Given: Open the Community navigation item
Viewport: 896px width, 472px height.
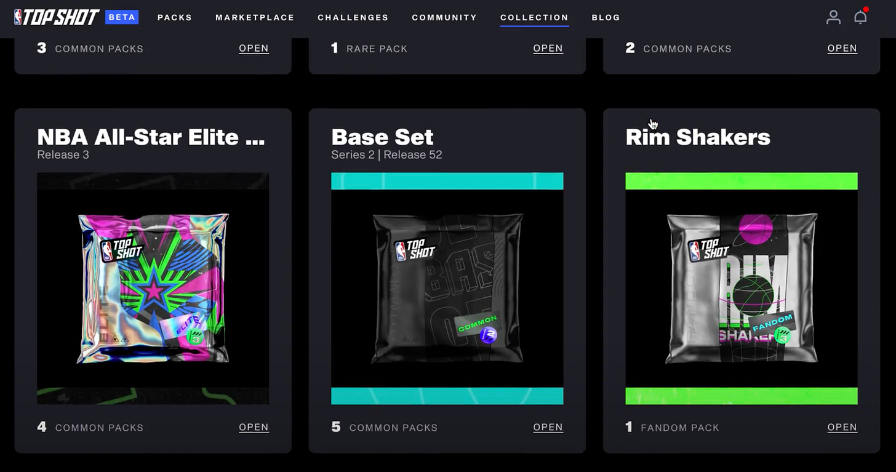Looking at the screenshot, I should [444, 17].
